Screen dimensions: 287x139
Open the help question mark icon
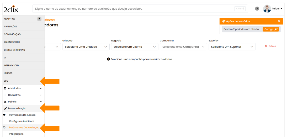pyautogui.click(x=257, y=9)
